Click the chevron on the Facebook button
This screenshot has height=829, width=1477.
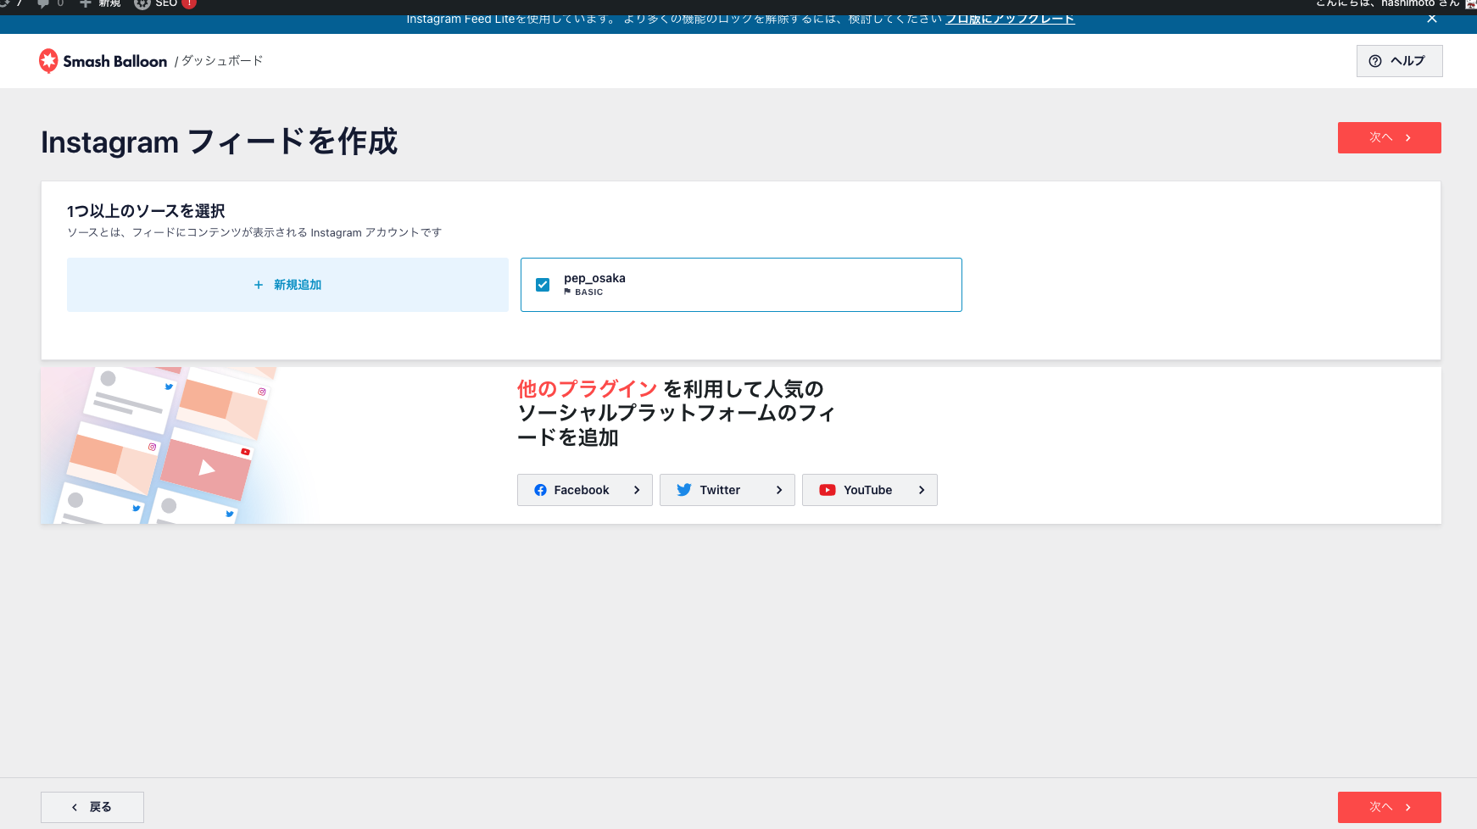tap(637, 490)
